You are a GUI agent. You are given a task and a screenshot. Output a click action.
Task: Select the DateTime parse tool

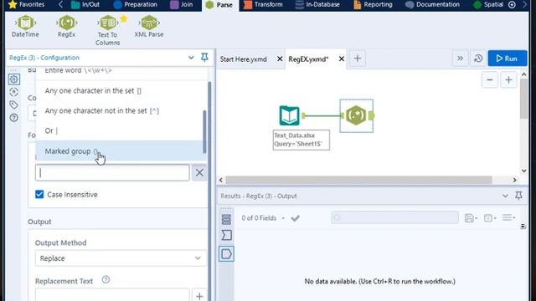pos(25,27)
